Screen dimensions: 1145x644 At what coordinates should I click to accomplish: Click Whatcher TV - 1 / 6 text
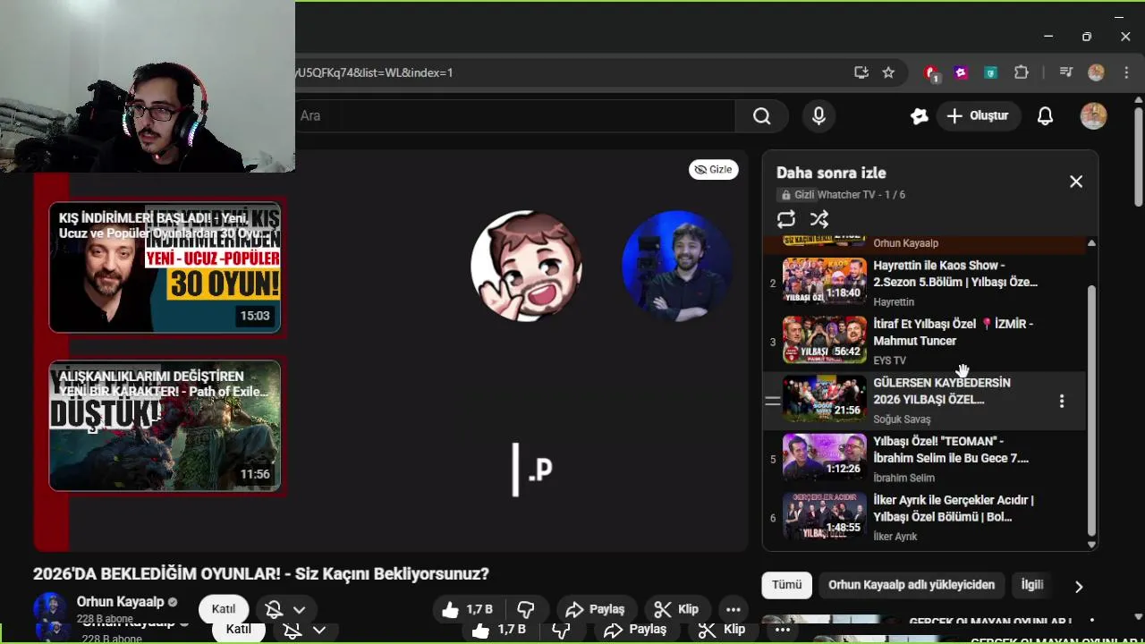click(x=861, y=195)
